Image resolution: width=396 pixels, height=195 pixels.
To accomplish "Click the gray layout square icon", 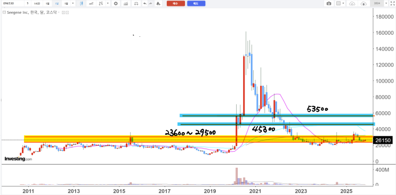I will 338,3.
